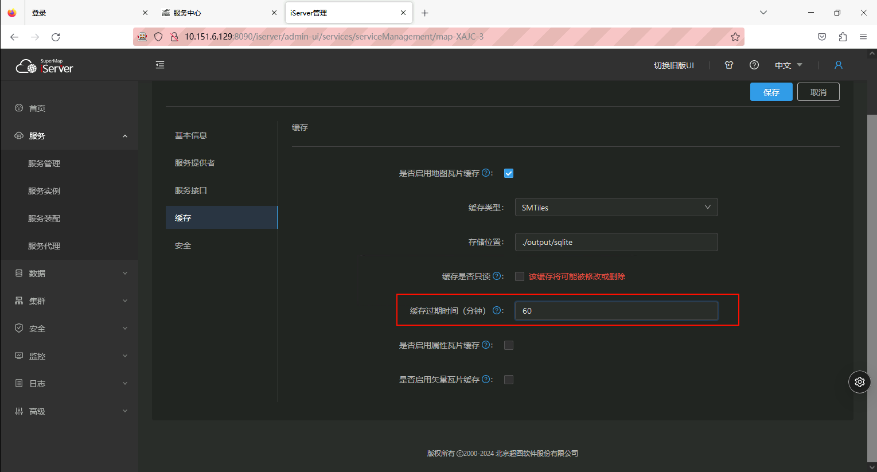This screenshot has height=472, width=877.
Task: Click the 服务 cloud icon in sidebar
Action: click(x=19, y=135)
